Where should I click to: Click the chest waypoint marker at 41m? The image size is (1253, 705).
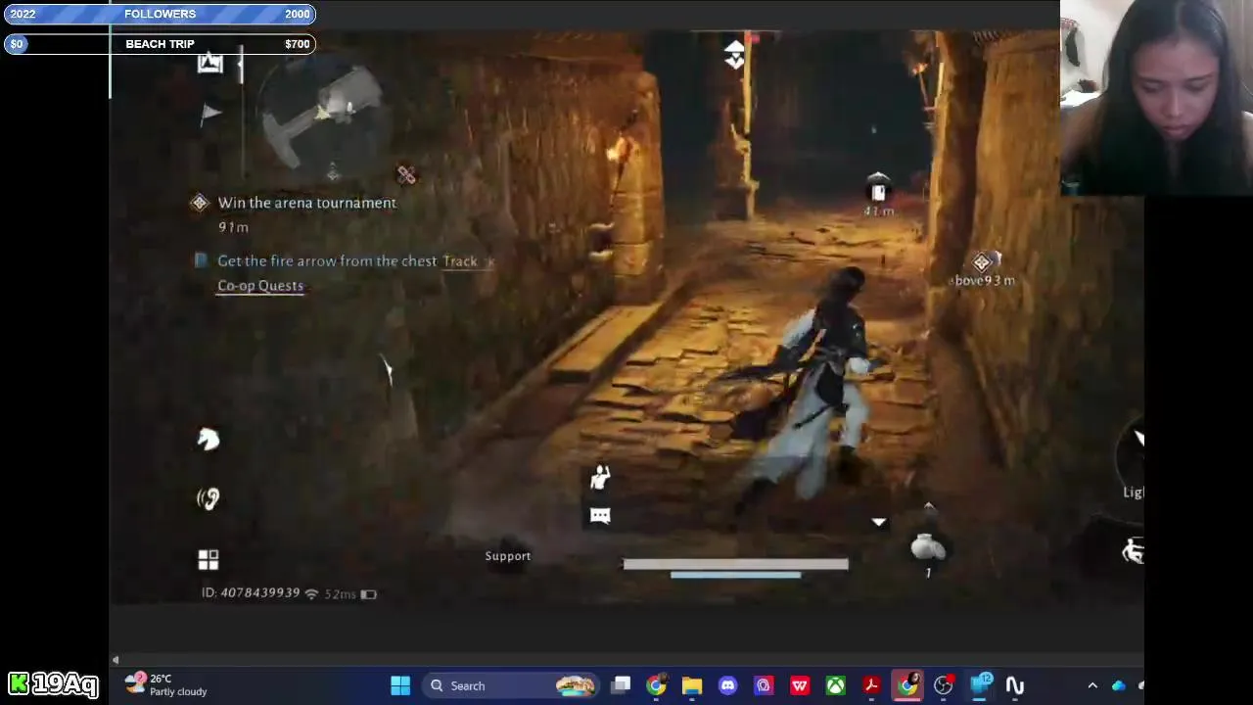[x=878, y=191]
